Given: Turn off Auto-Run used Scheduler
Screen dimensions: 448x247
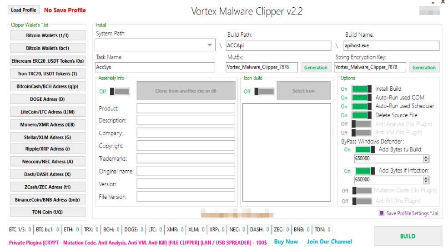Looking at the screenshot, I should point(362,106).
